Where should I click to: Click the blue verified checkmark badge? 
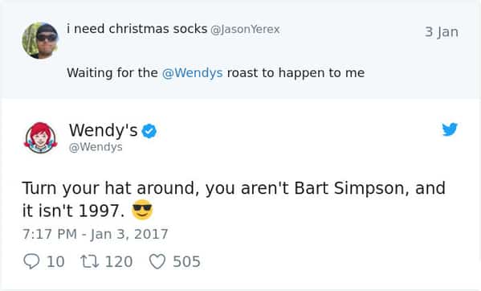tap(149, 131)
